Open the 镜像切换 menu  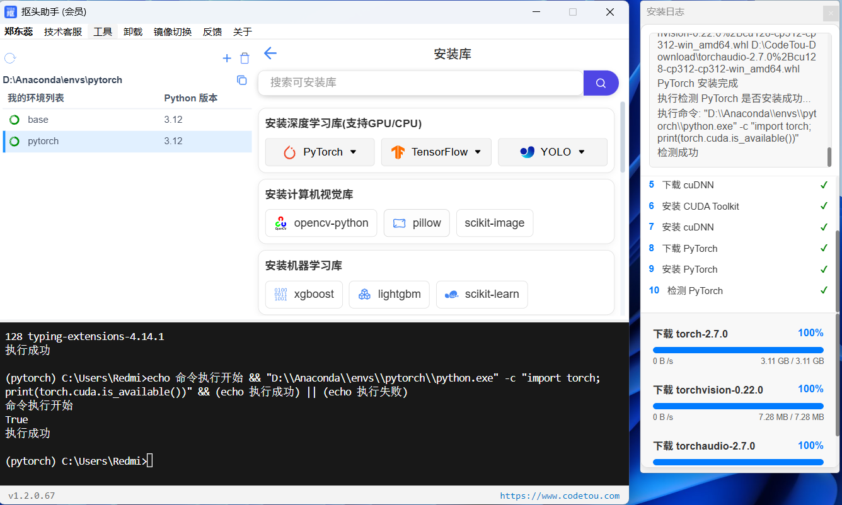[172, 31]
